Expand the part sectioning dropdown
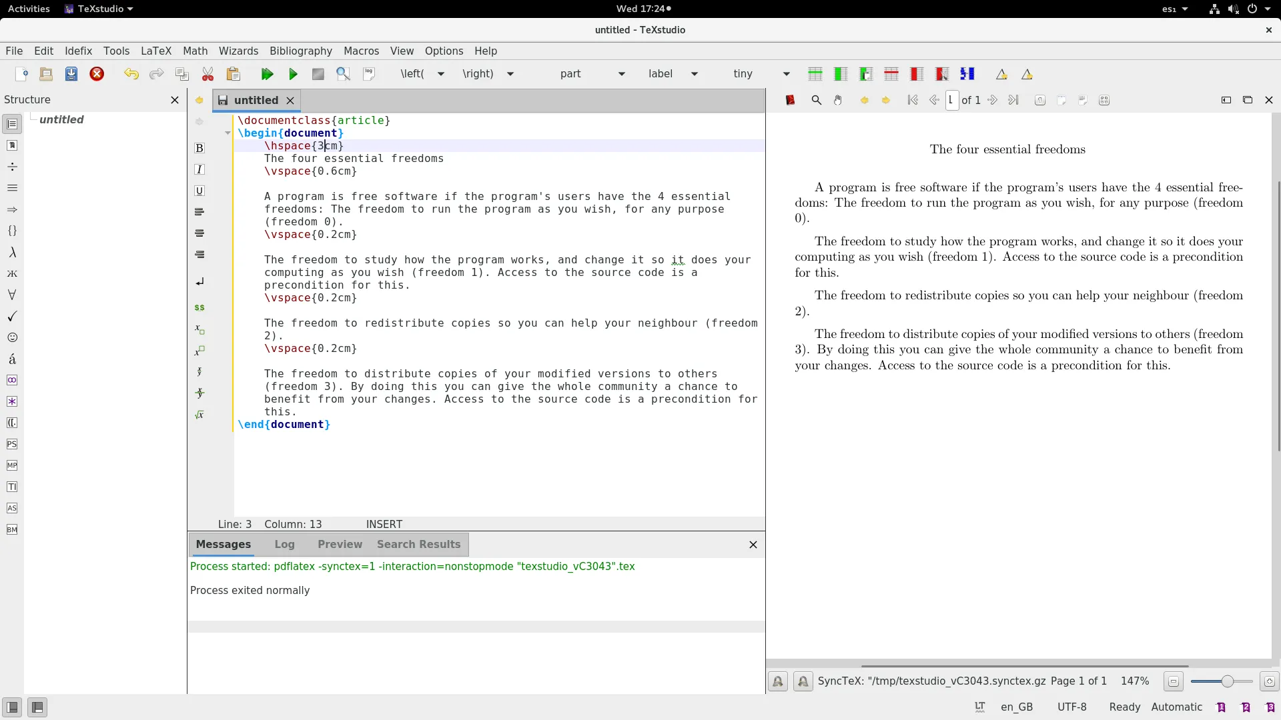This screenshot has height=720, width=1281. [621, 74]
